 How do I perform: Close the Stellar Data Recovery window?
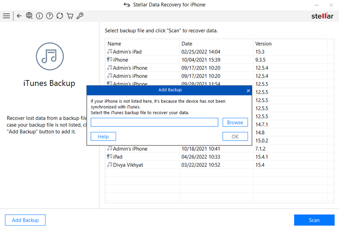point(331,5)
